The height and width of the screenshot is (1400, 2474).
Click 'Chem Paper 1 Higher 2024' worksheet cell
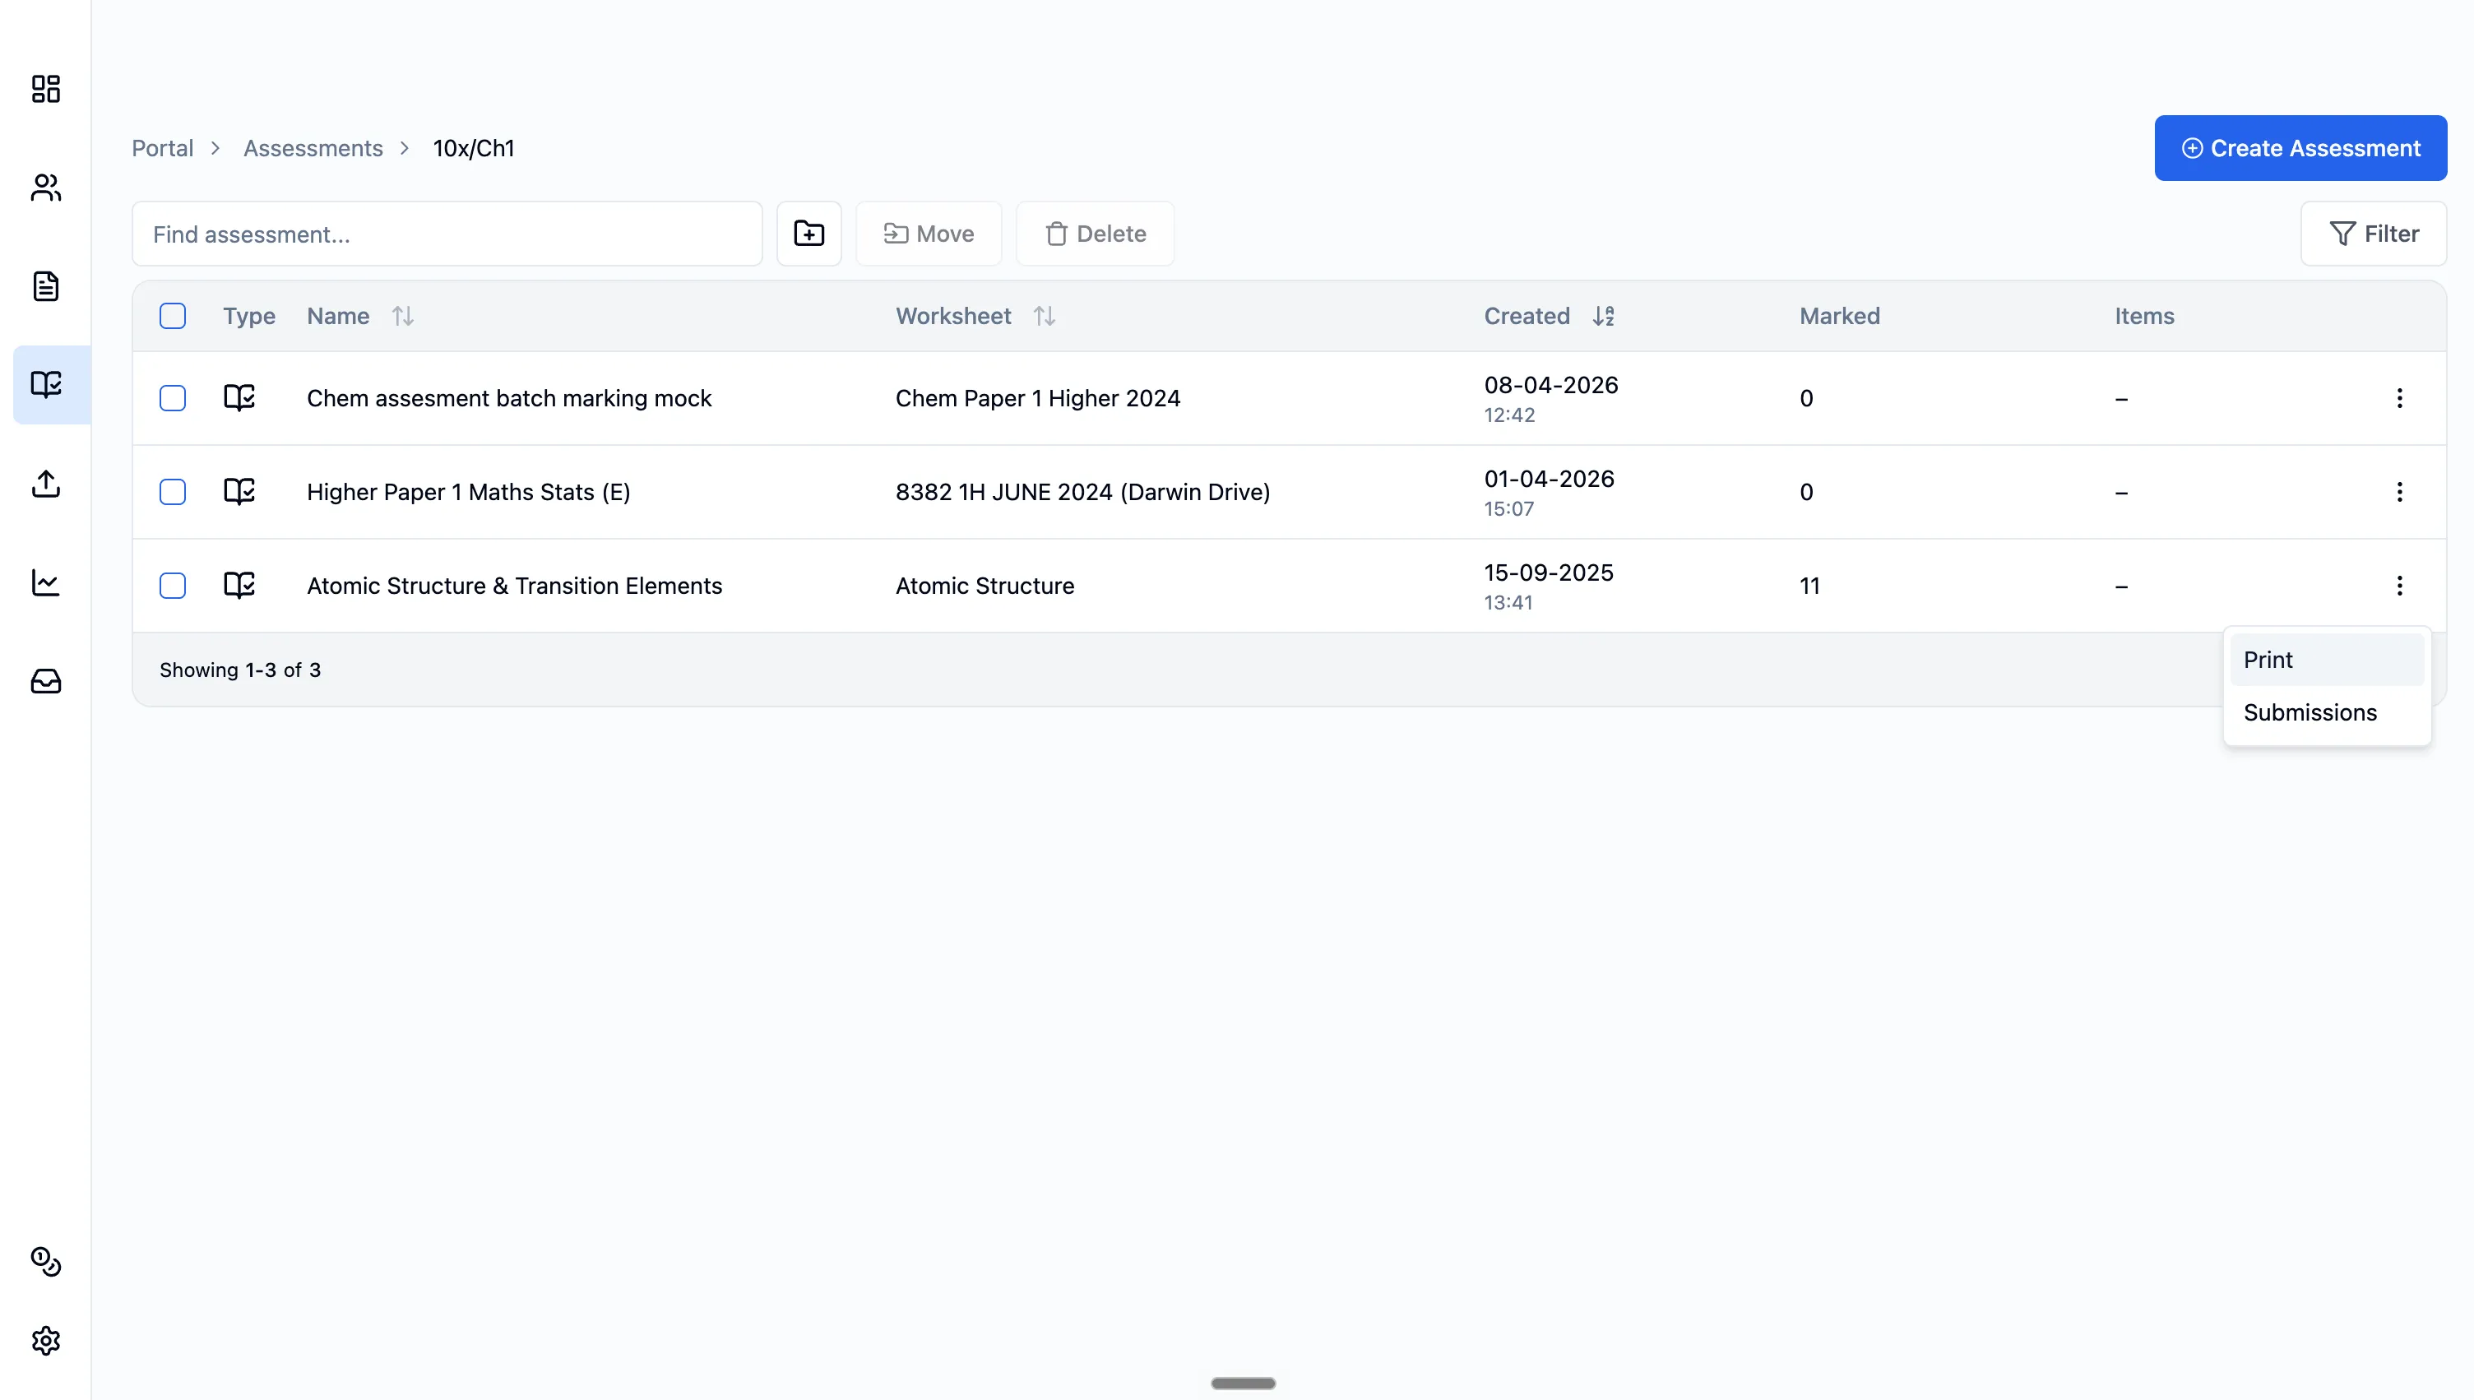click(x=1038, y=398)
